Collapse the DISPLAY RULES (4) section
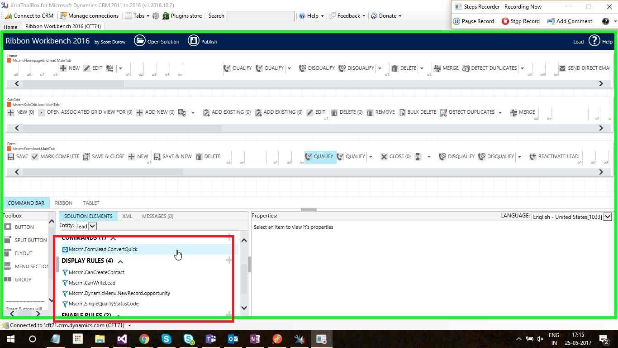Screen dimensions: 618x348 pos(120,261)
